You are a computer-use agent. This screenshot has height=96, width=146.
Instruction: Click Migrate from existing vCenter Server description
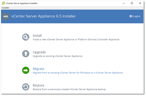coord(78,73)
